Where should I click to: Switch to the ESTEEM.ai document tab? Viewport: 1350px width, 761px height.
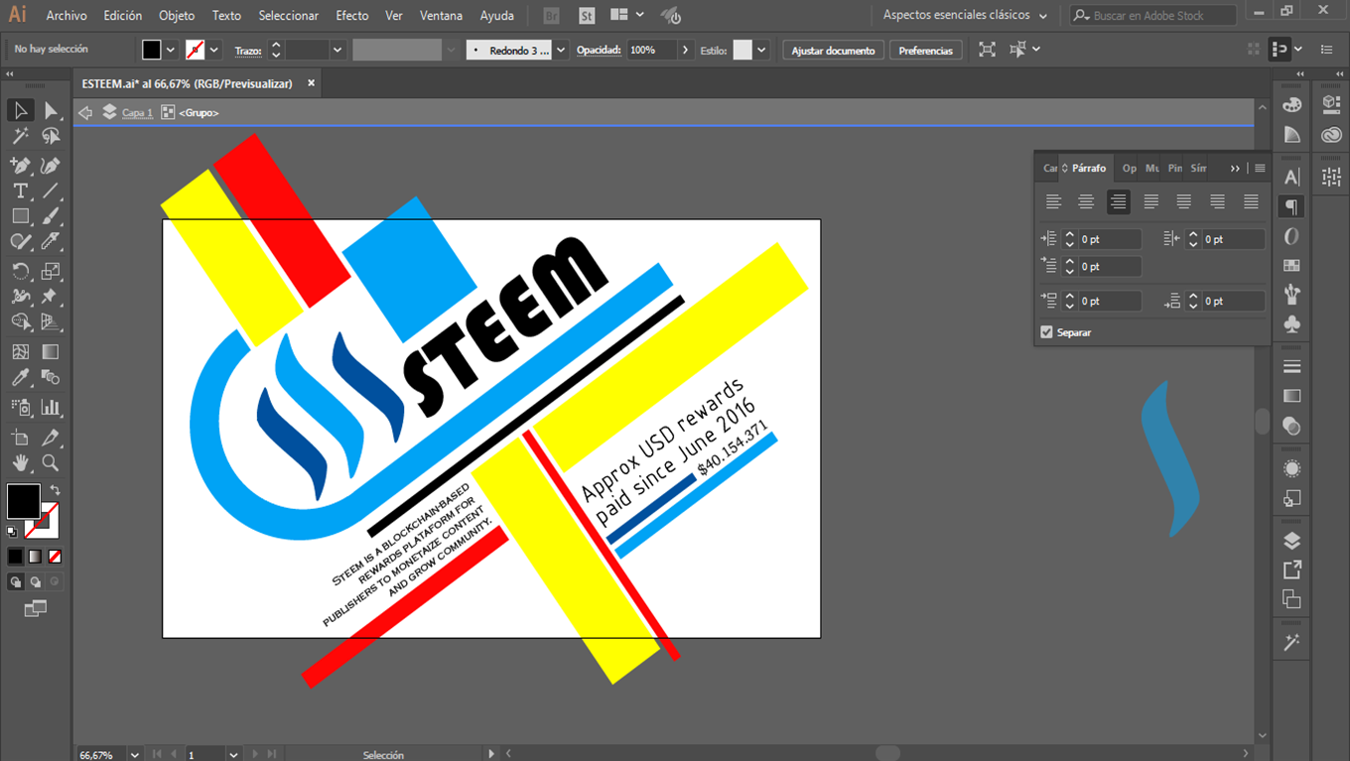tap(187, 84)
